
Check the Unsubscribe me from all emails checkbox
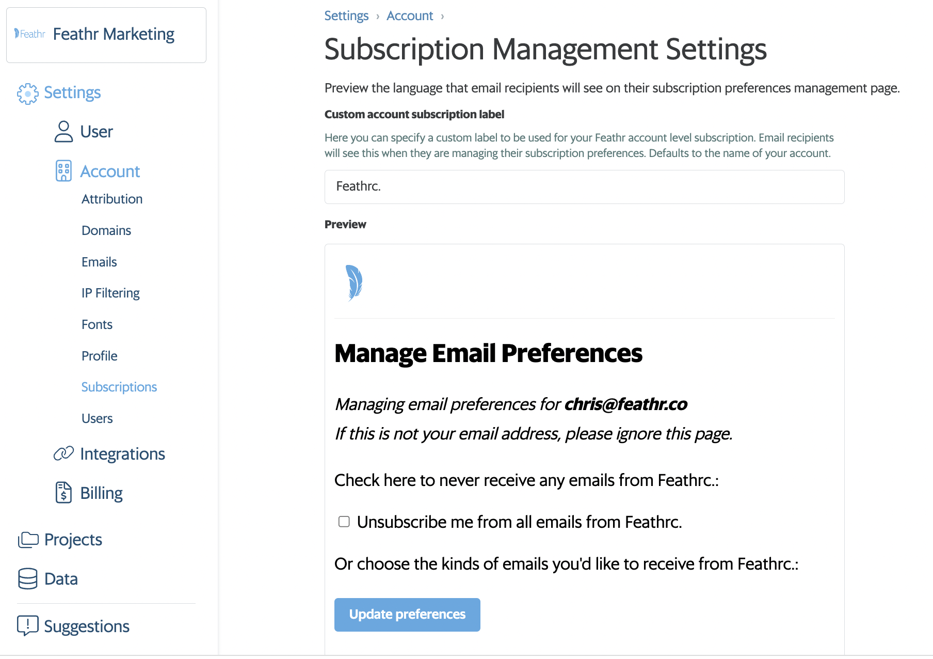tap(344, 522)
